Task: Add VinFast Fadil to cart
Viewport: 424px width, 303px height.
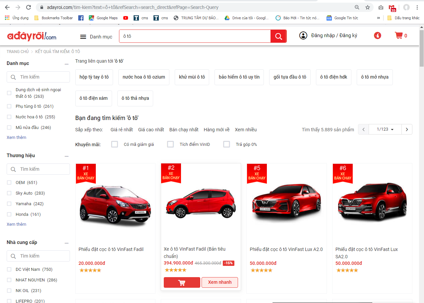Action: tap(182, 282)
